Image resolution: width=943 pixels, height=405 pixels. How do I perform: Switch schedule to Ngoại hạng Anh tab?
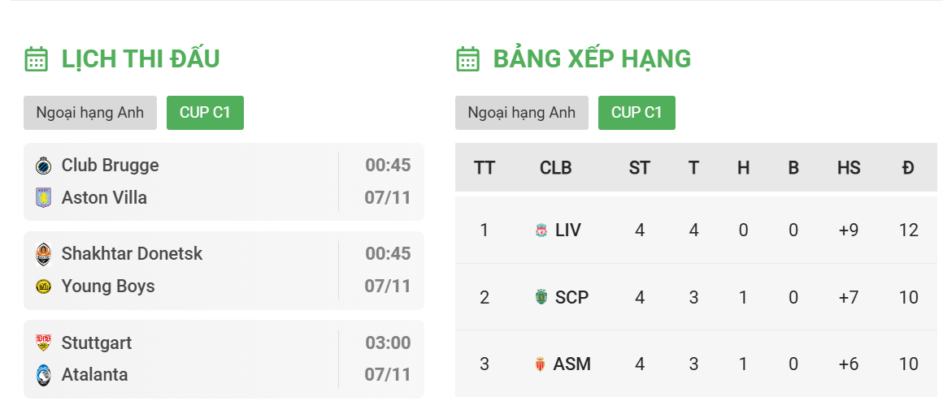90,113
